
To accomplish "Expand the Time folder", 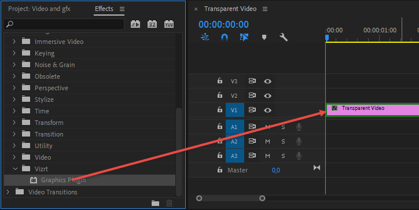I will 14,111.
